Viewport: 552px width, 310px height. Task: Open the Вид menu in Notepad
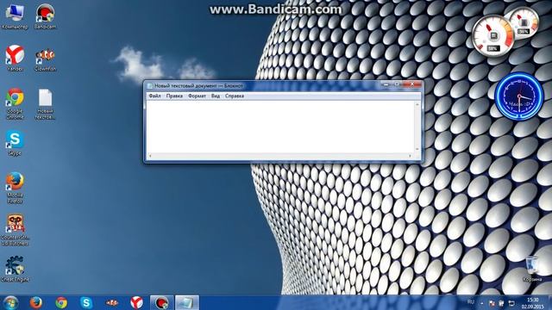216,96
